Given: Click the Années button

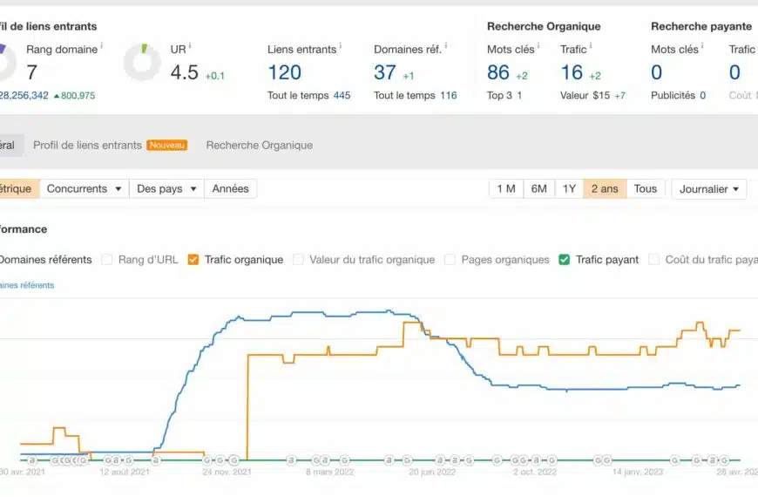Looking at the screenshot, I should coord(230,189).
